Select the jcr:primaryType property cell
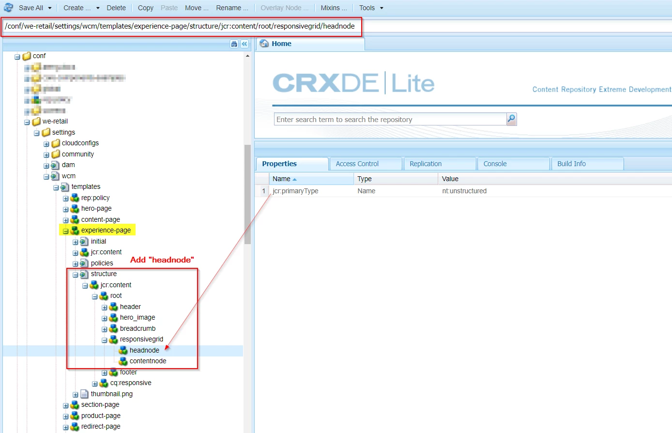The image size is (672, 433). click(x=311, y=191)
